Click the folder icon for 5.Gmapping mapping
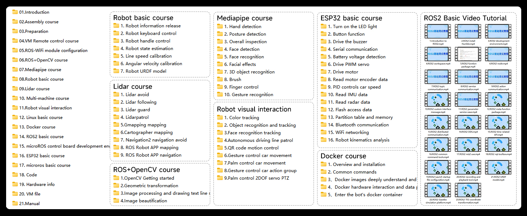 coord(116,125)
